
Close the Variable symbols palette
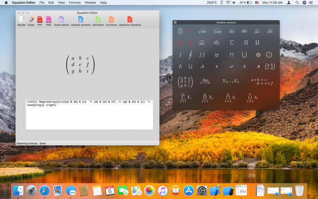175,22
